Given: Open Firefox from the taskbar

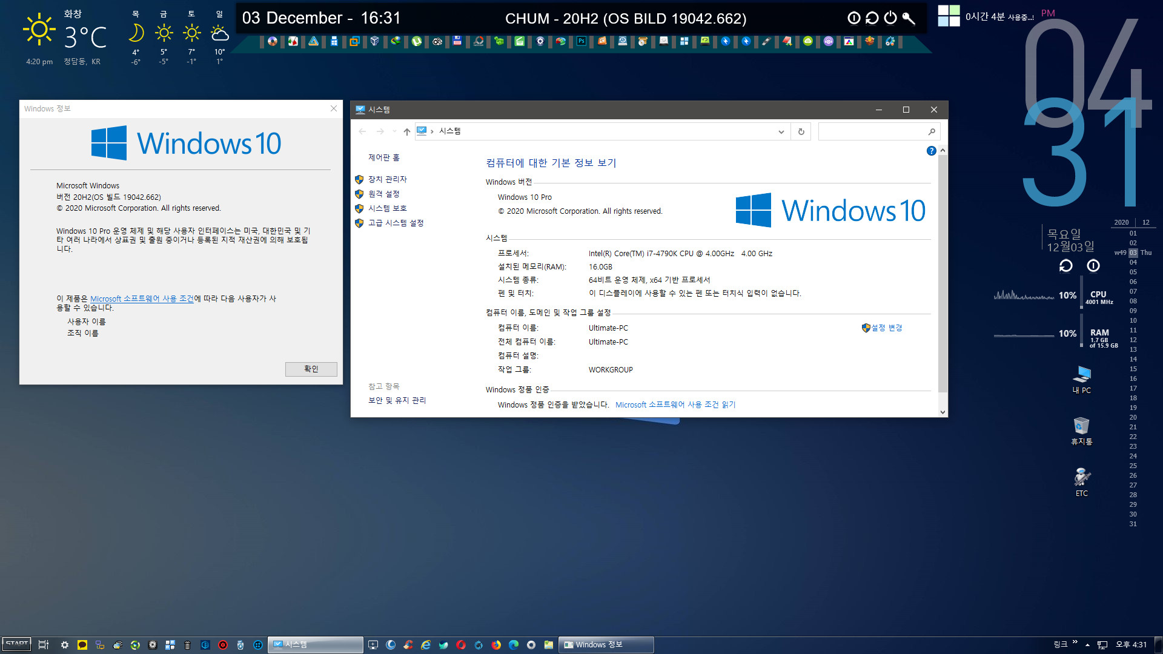Looking at the screenshot, I should 496,645.
